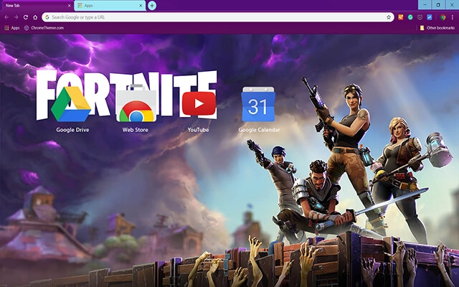Launch the Google Calendar app

click(258, 103)
